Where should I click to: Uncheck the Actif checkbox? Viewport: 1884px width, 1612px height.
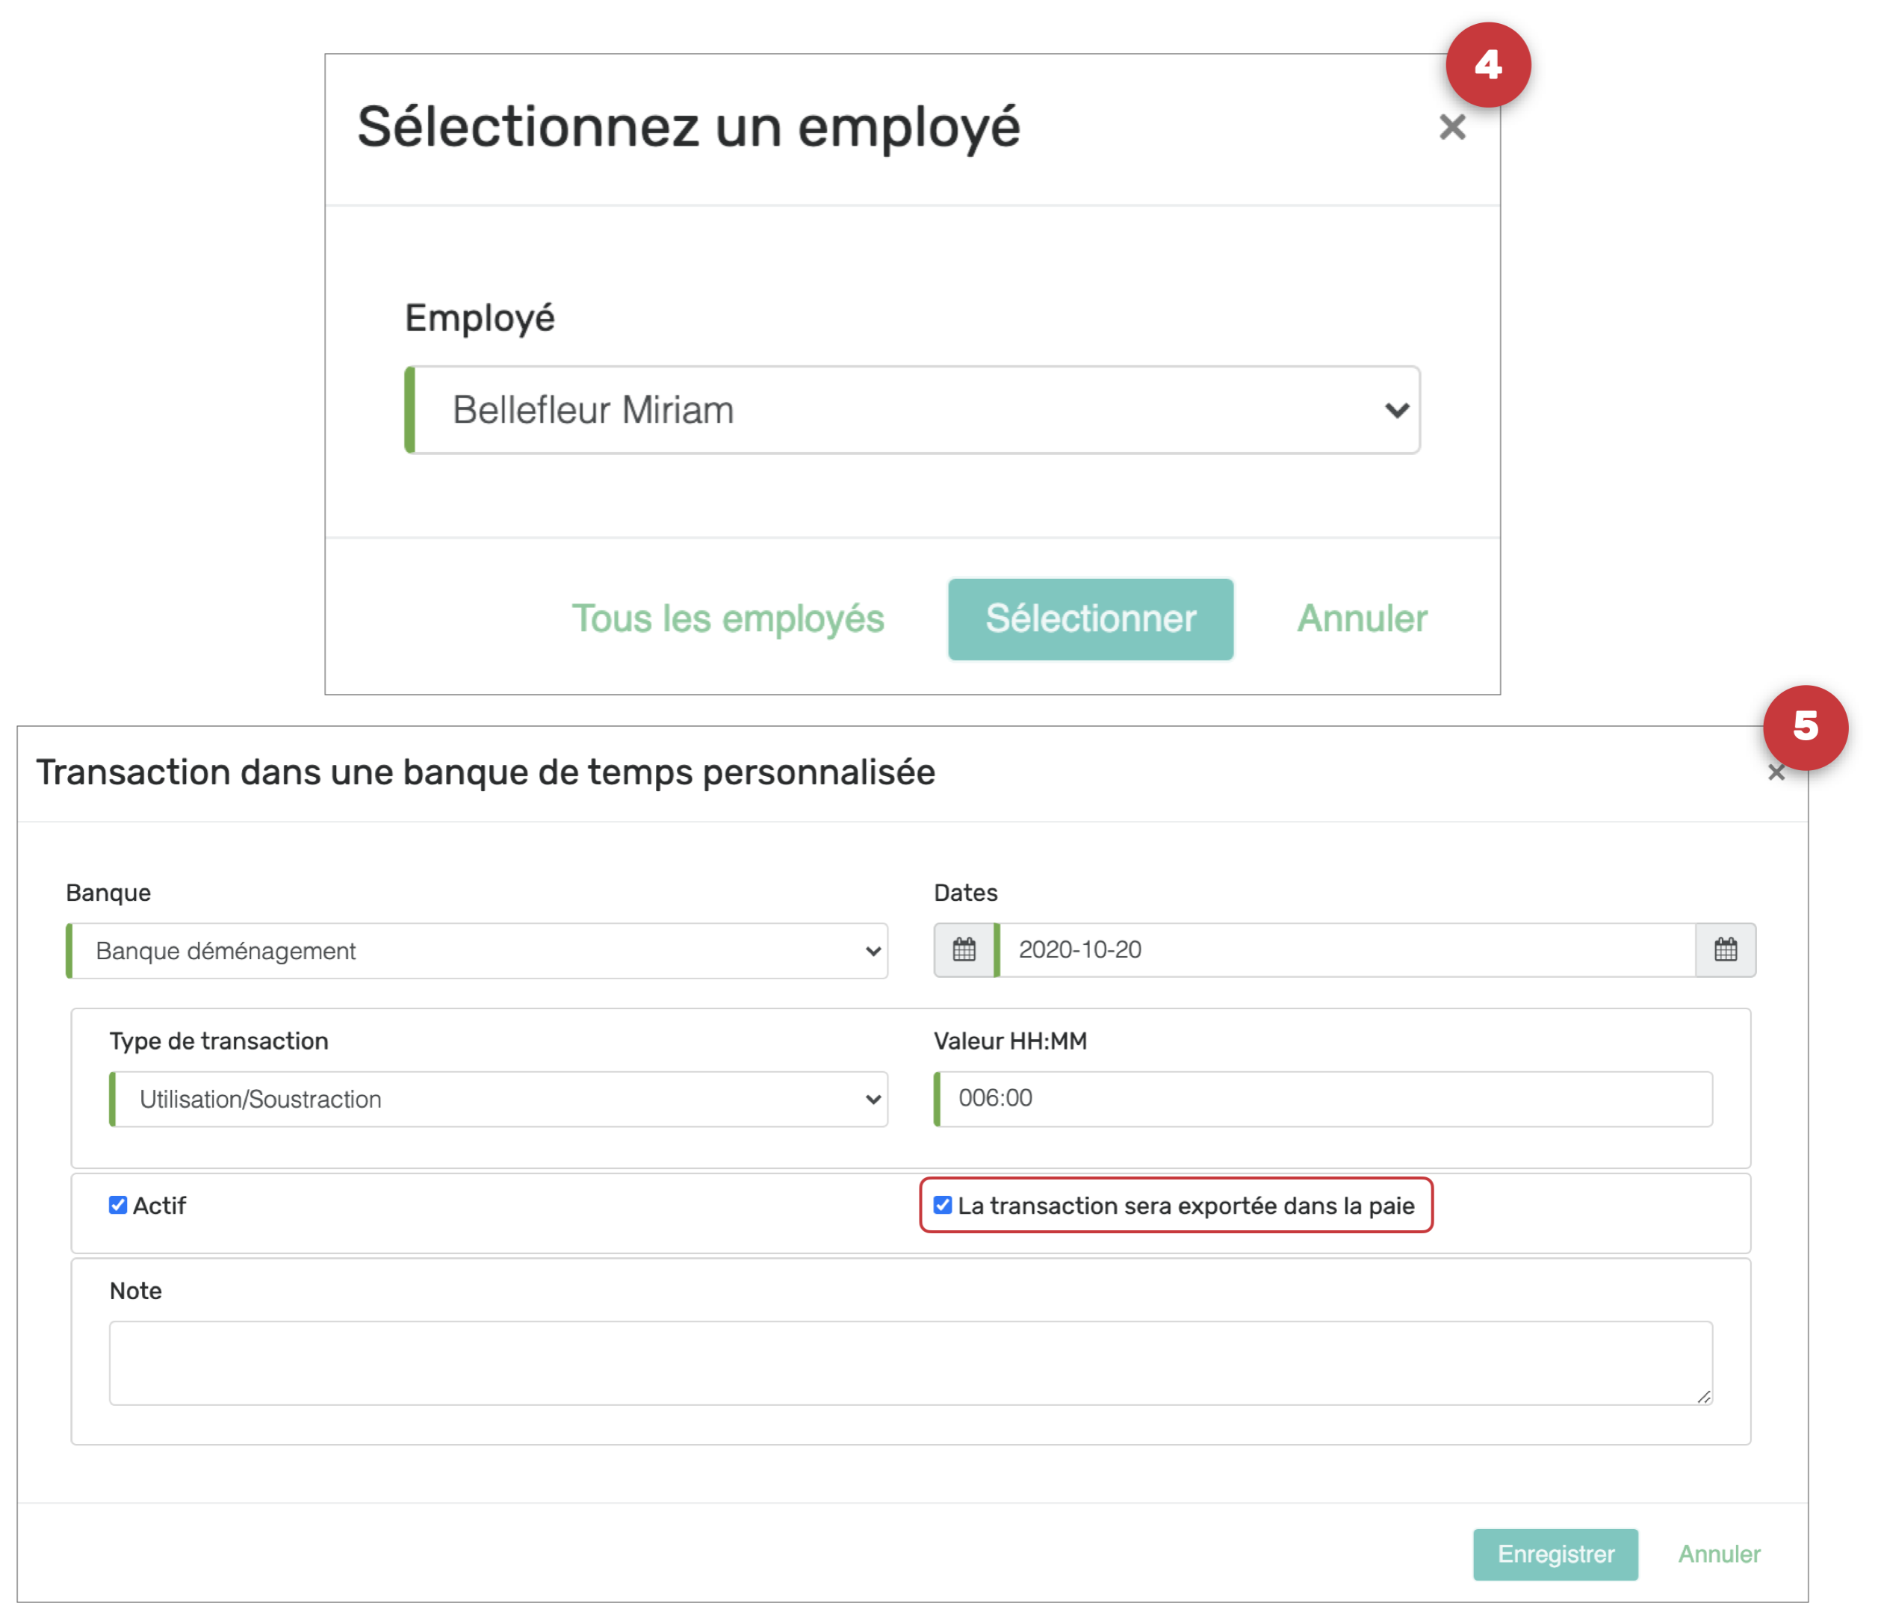pyautogui.click(x=118, y=1205)
